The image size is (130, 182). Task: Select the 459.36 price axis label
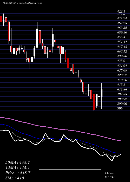point(122,32)
